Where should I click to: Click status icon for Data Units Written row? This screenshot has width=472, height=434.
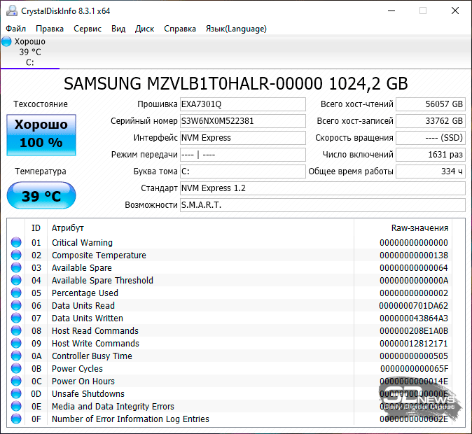pyautogui.click(x=16, y=318)
